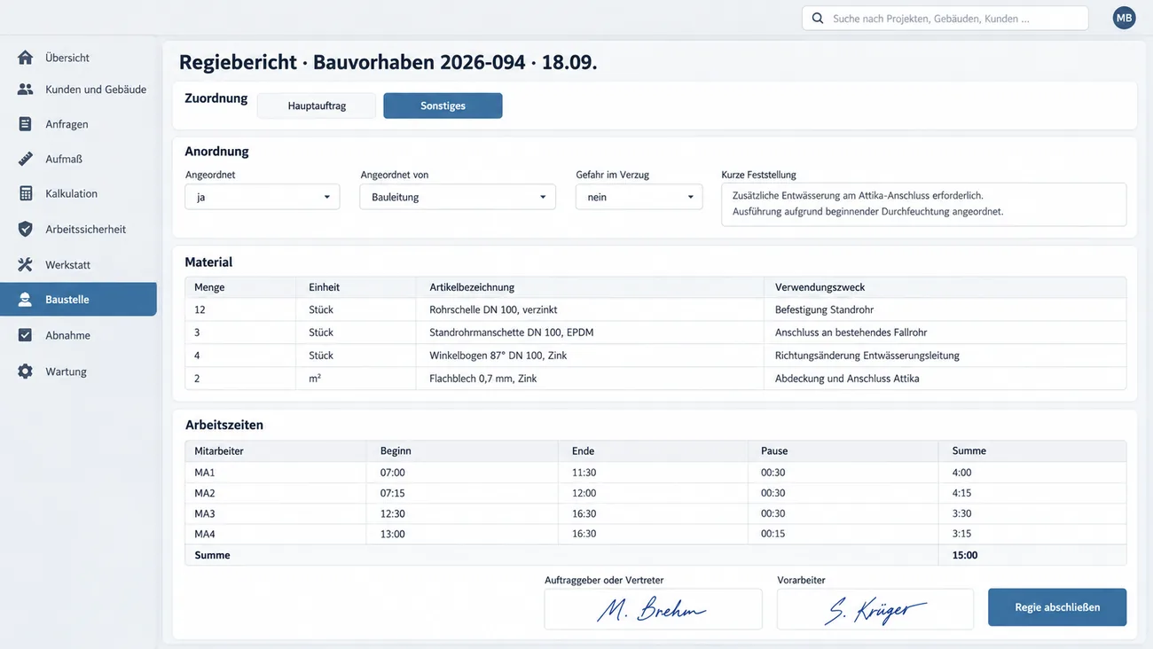1153x649 pixels.
Task: Click Richtungsänderung Entwässerungsleitung cell
Action: coord(945,356)
